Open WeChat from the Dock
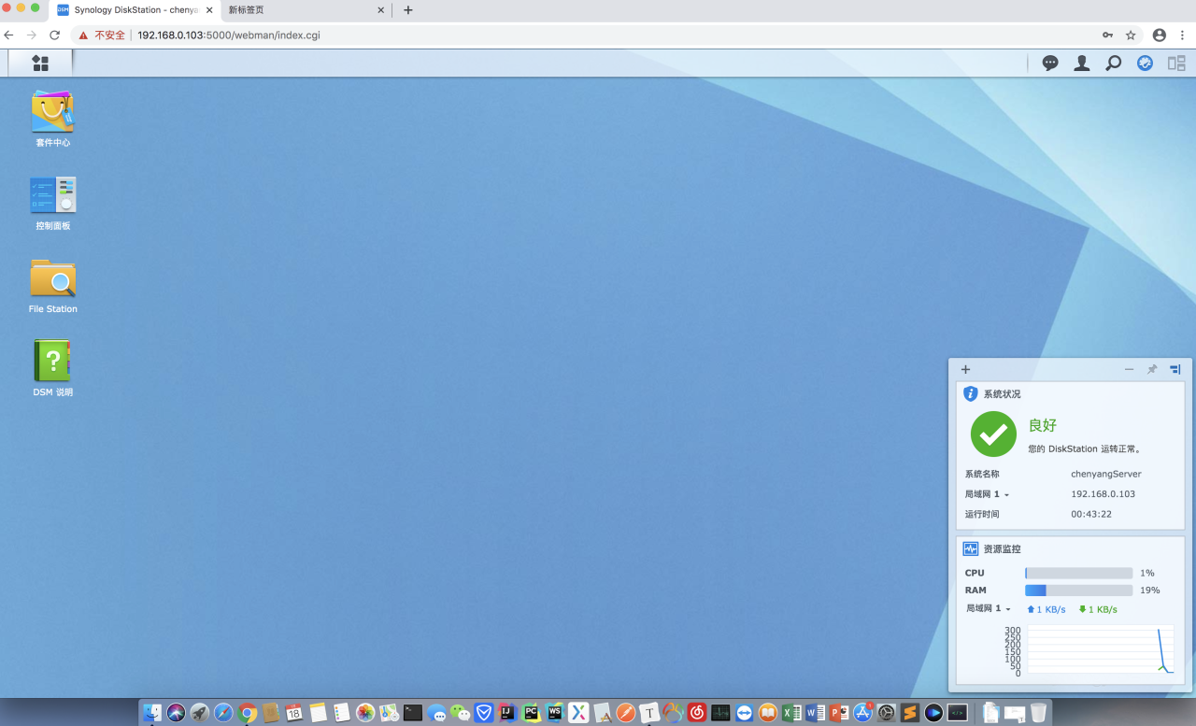Viewport: 1196px width, 726px height. 461,713
